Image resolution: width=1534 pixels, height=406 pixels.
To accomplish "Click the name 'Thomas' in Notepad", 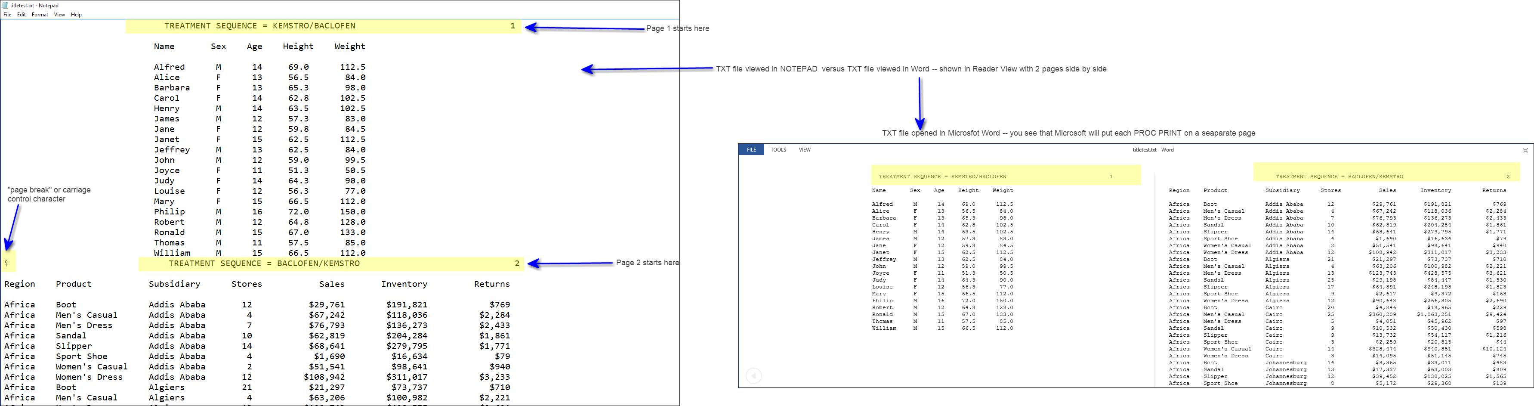I will point(169,243).
